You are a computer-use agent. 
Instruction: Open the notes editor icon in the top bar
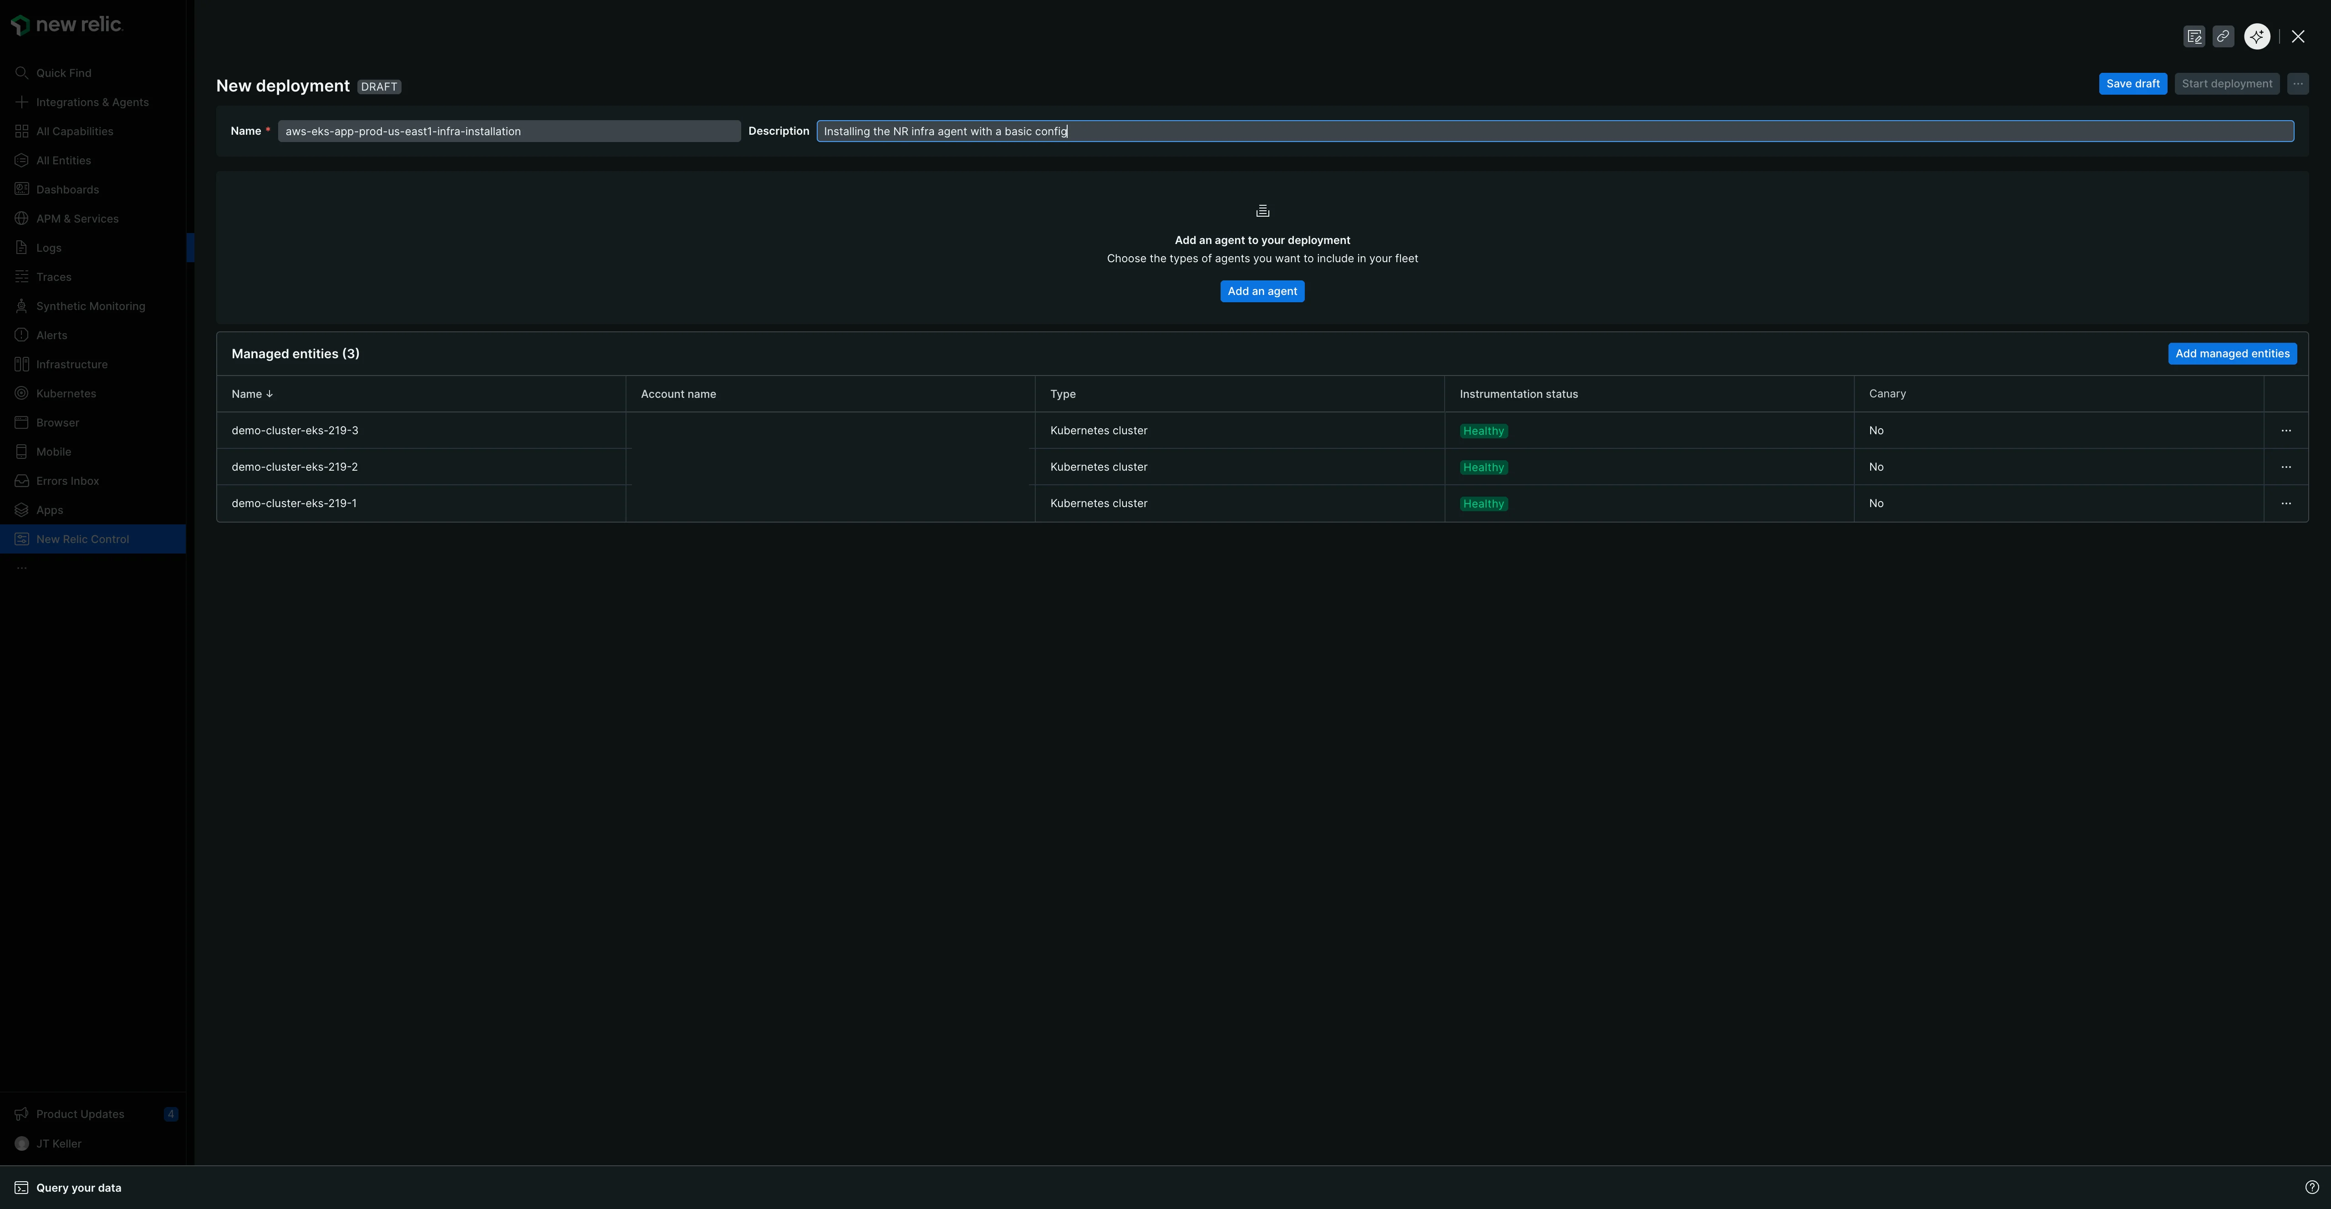coord(2194,36)
